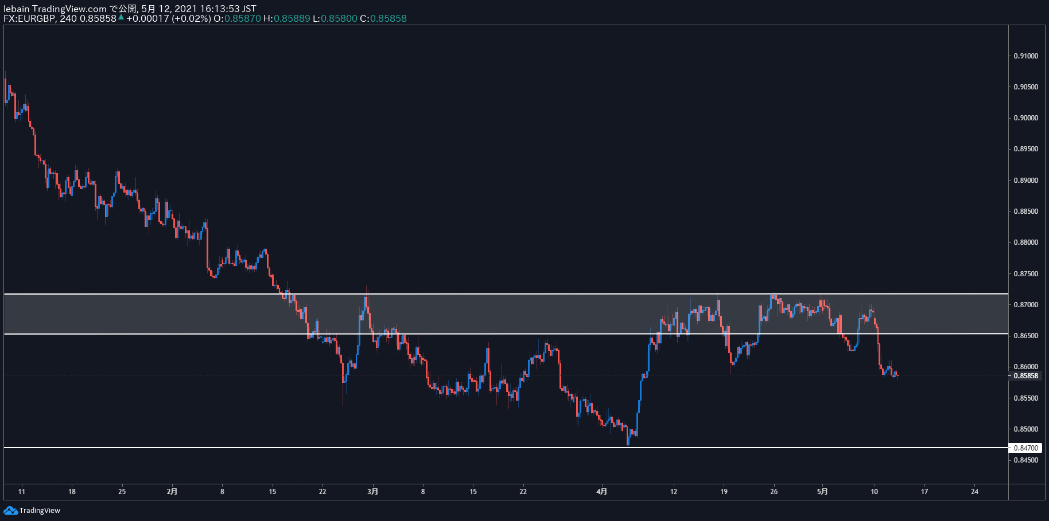Click the 26 date label on time axis

click(x=774, y=492)
